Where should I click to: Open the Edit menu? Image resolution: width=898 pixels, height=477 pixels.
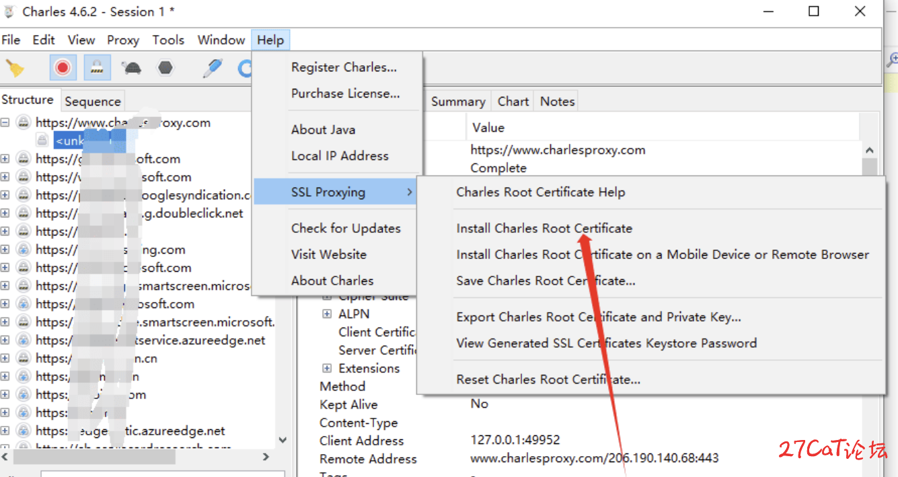click(44, 40)
